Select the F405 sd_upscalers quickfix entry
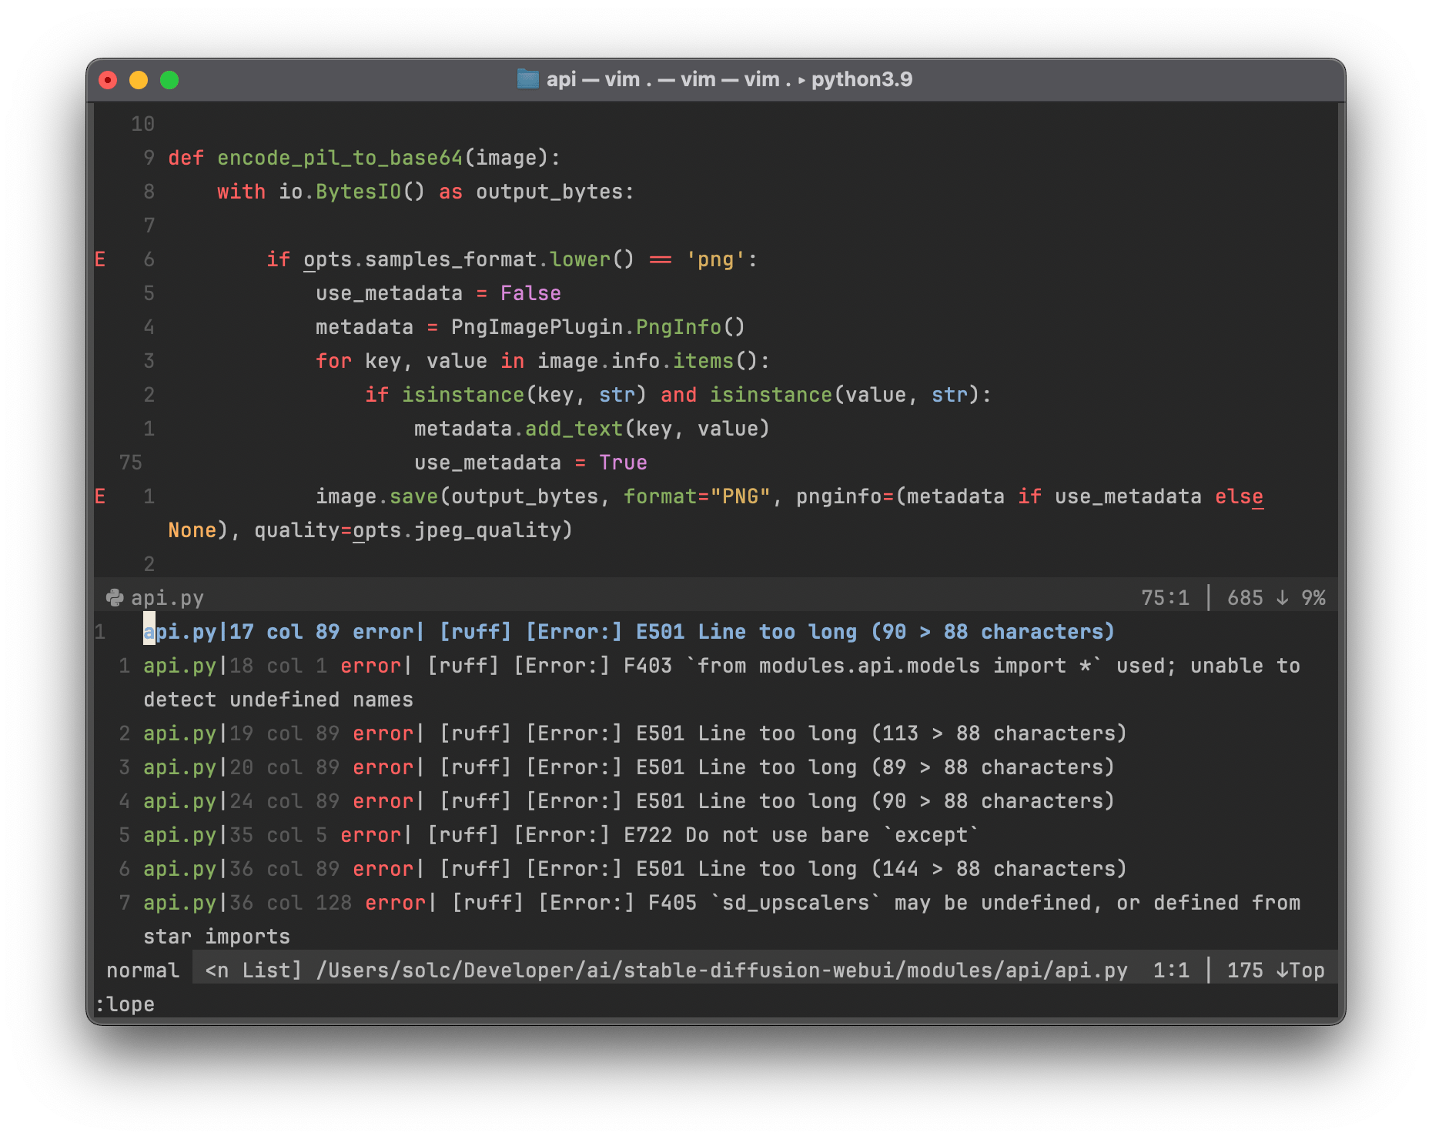 [721, 920]
